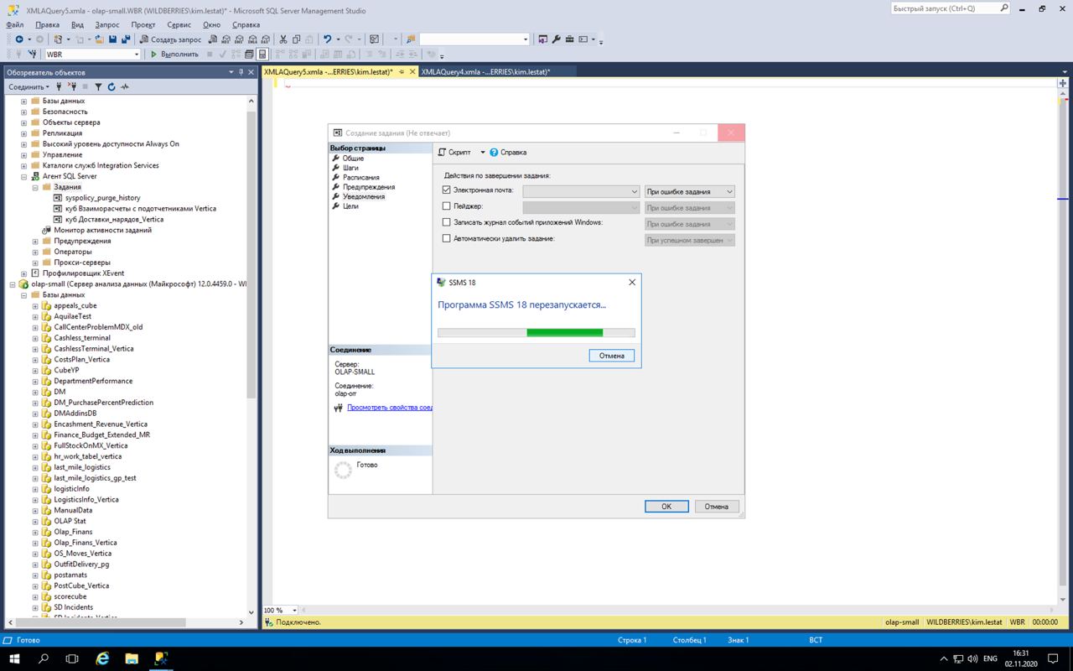This screenshot has height=671, width=1073.
Task: Check the Пейджер checkbox
Action: [x=446, y=206]
